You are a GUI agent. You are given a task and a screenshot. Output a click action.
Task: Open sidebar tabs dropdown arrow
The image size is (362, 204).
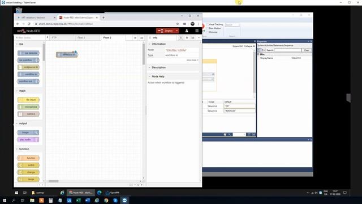tap(199, 38)
